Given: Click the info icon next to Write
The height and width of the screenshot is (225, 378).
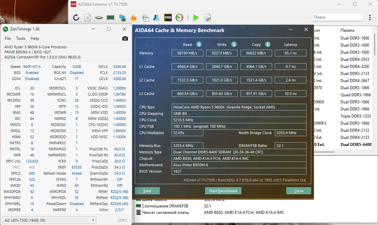Looking at the screenshot, I should coord(234,44).
